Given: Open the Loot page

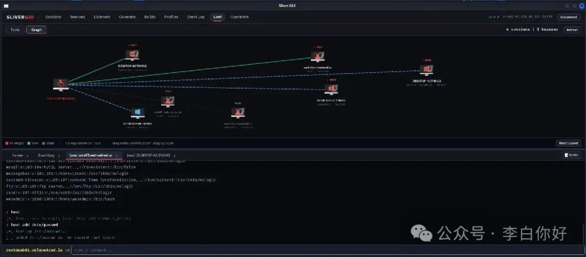Looking at the screenshot, I should click(x=217, y=17).
